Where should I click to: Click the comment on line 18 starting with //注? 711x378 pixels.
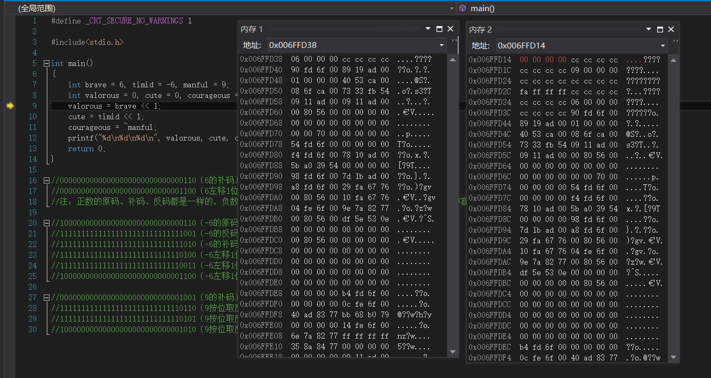(x=144, y=202)
